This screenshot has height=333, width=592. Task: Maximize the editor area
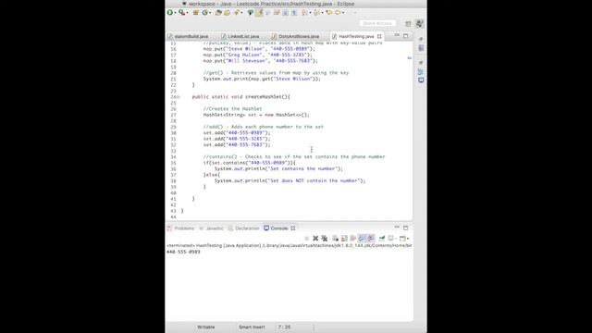click(x=405, y=36)
